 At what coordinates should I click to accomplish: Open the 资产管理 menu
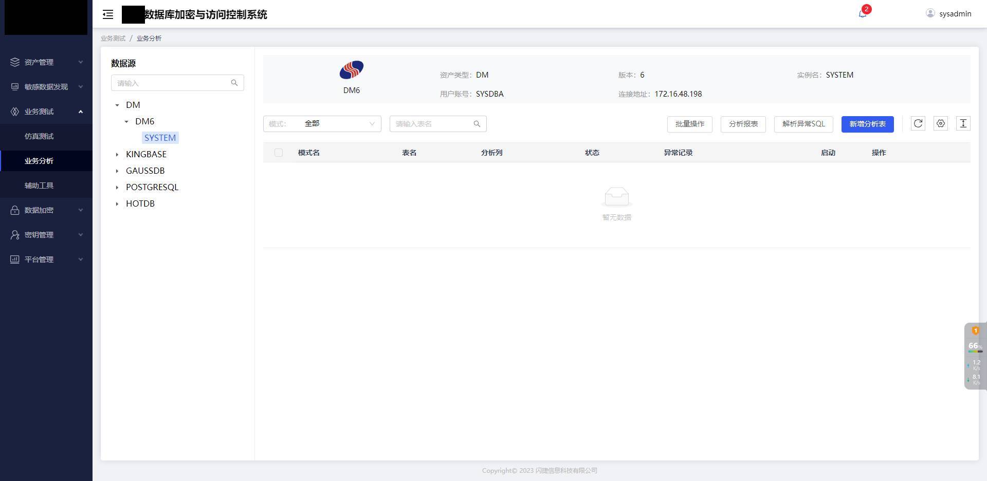46,62
